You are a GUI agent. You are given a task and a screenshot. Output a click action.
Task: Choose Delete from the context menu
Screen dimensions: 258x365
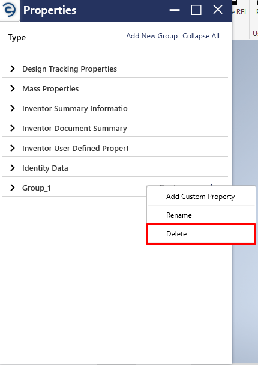coord(201,234)
